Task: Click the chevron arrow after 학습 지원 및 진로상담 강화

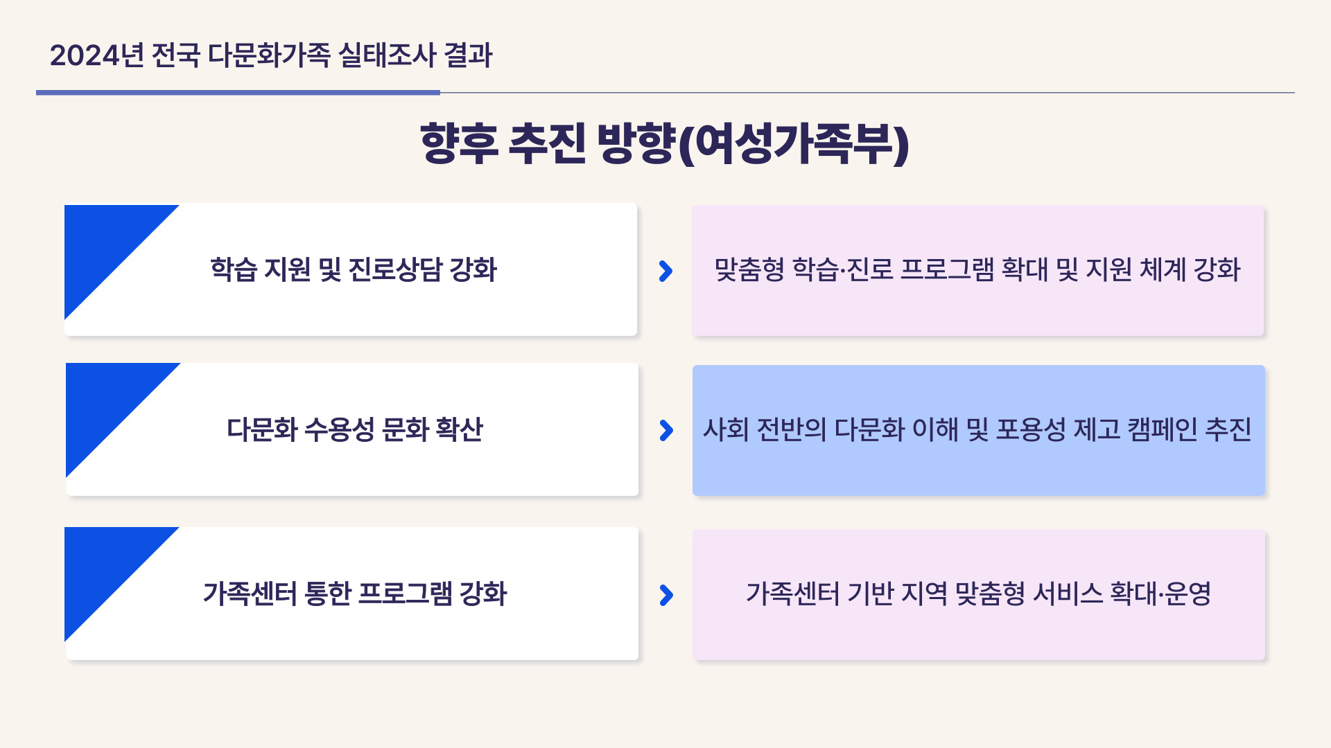Action: click(665, 271)
